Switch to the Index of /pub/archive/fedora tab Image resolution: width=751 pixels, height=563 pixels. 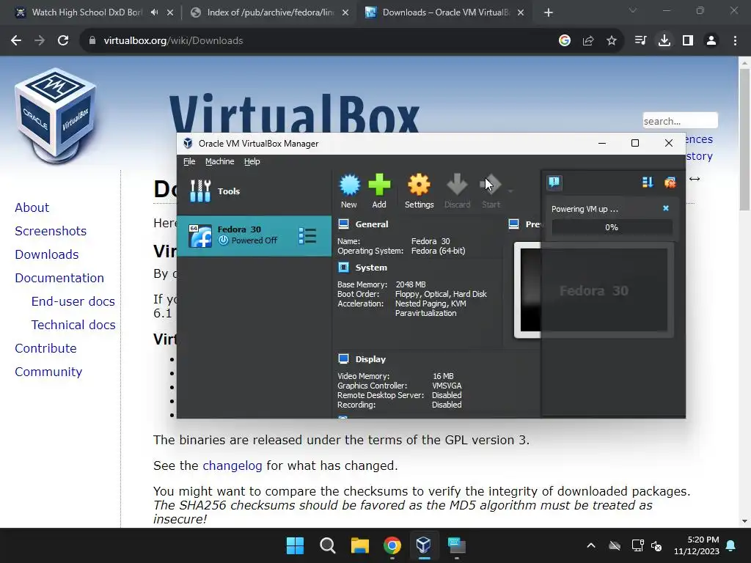coord(270,12)
